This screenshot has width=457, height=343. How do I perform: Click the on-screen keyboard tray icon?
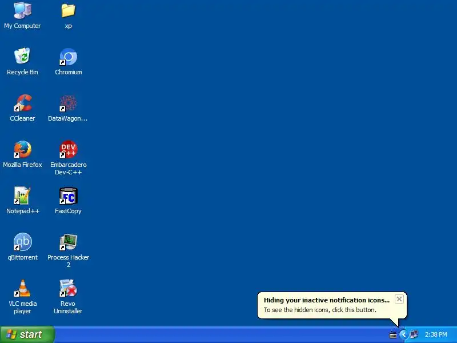coord(393,335)
